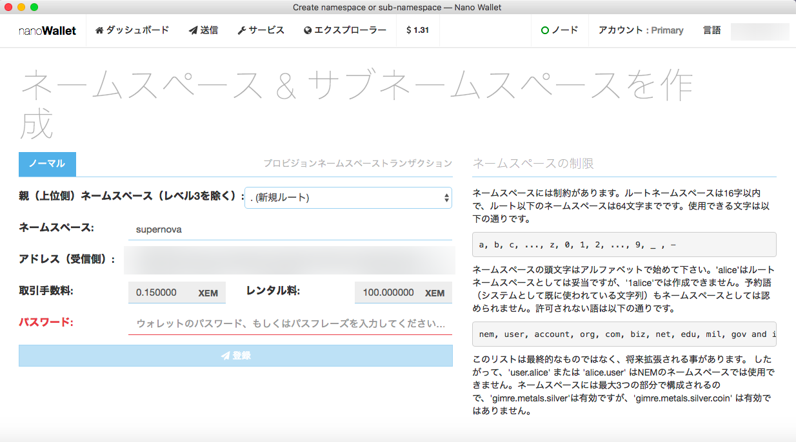Open the 言語 language selector
This screenshot has width=796, height=442.
pos(712,30)
